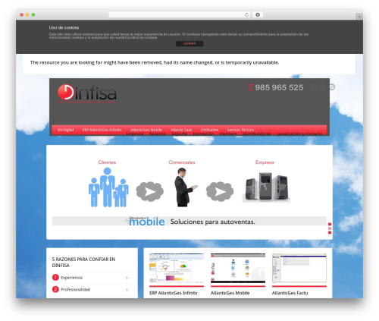
Task: Click Experiencia text in reasons list
Action: pos(72,278)
